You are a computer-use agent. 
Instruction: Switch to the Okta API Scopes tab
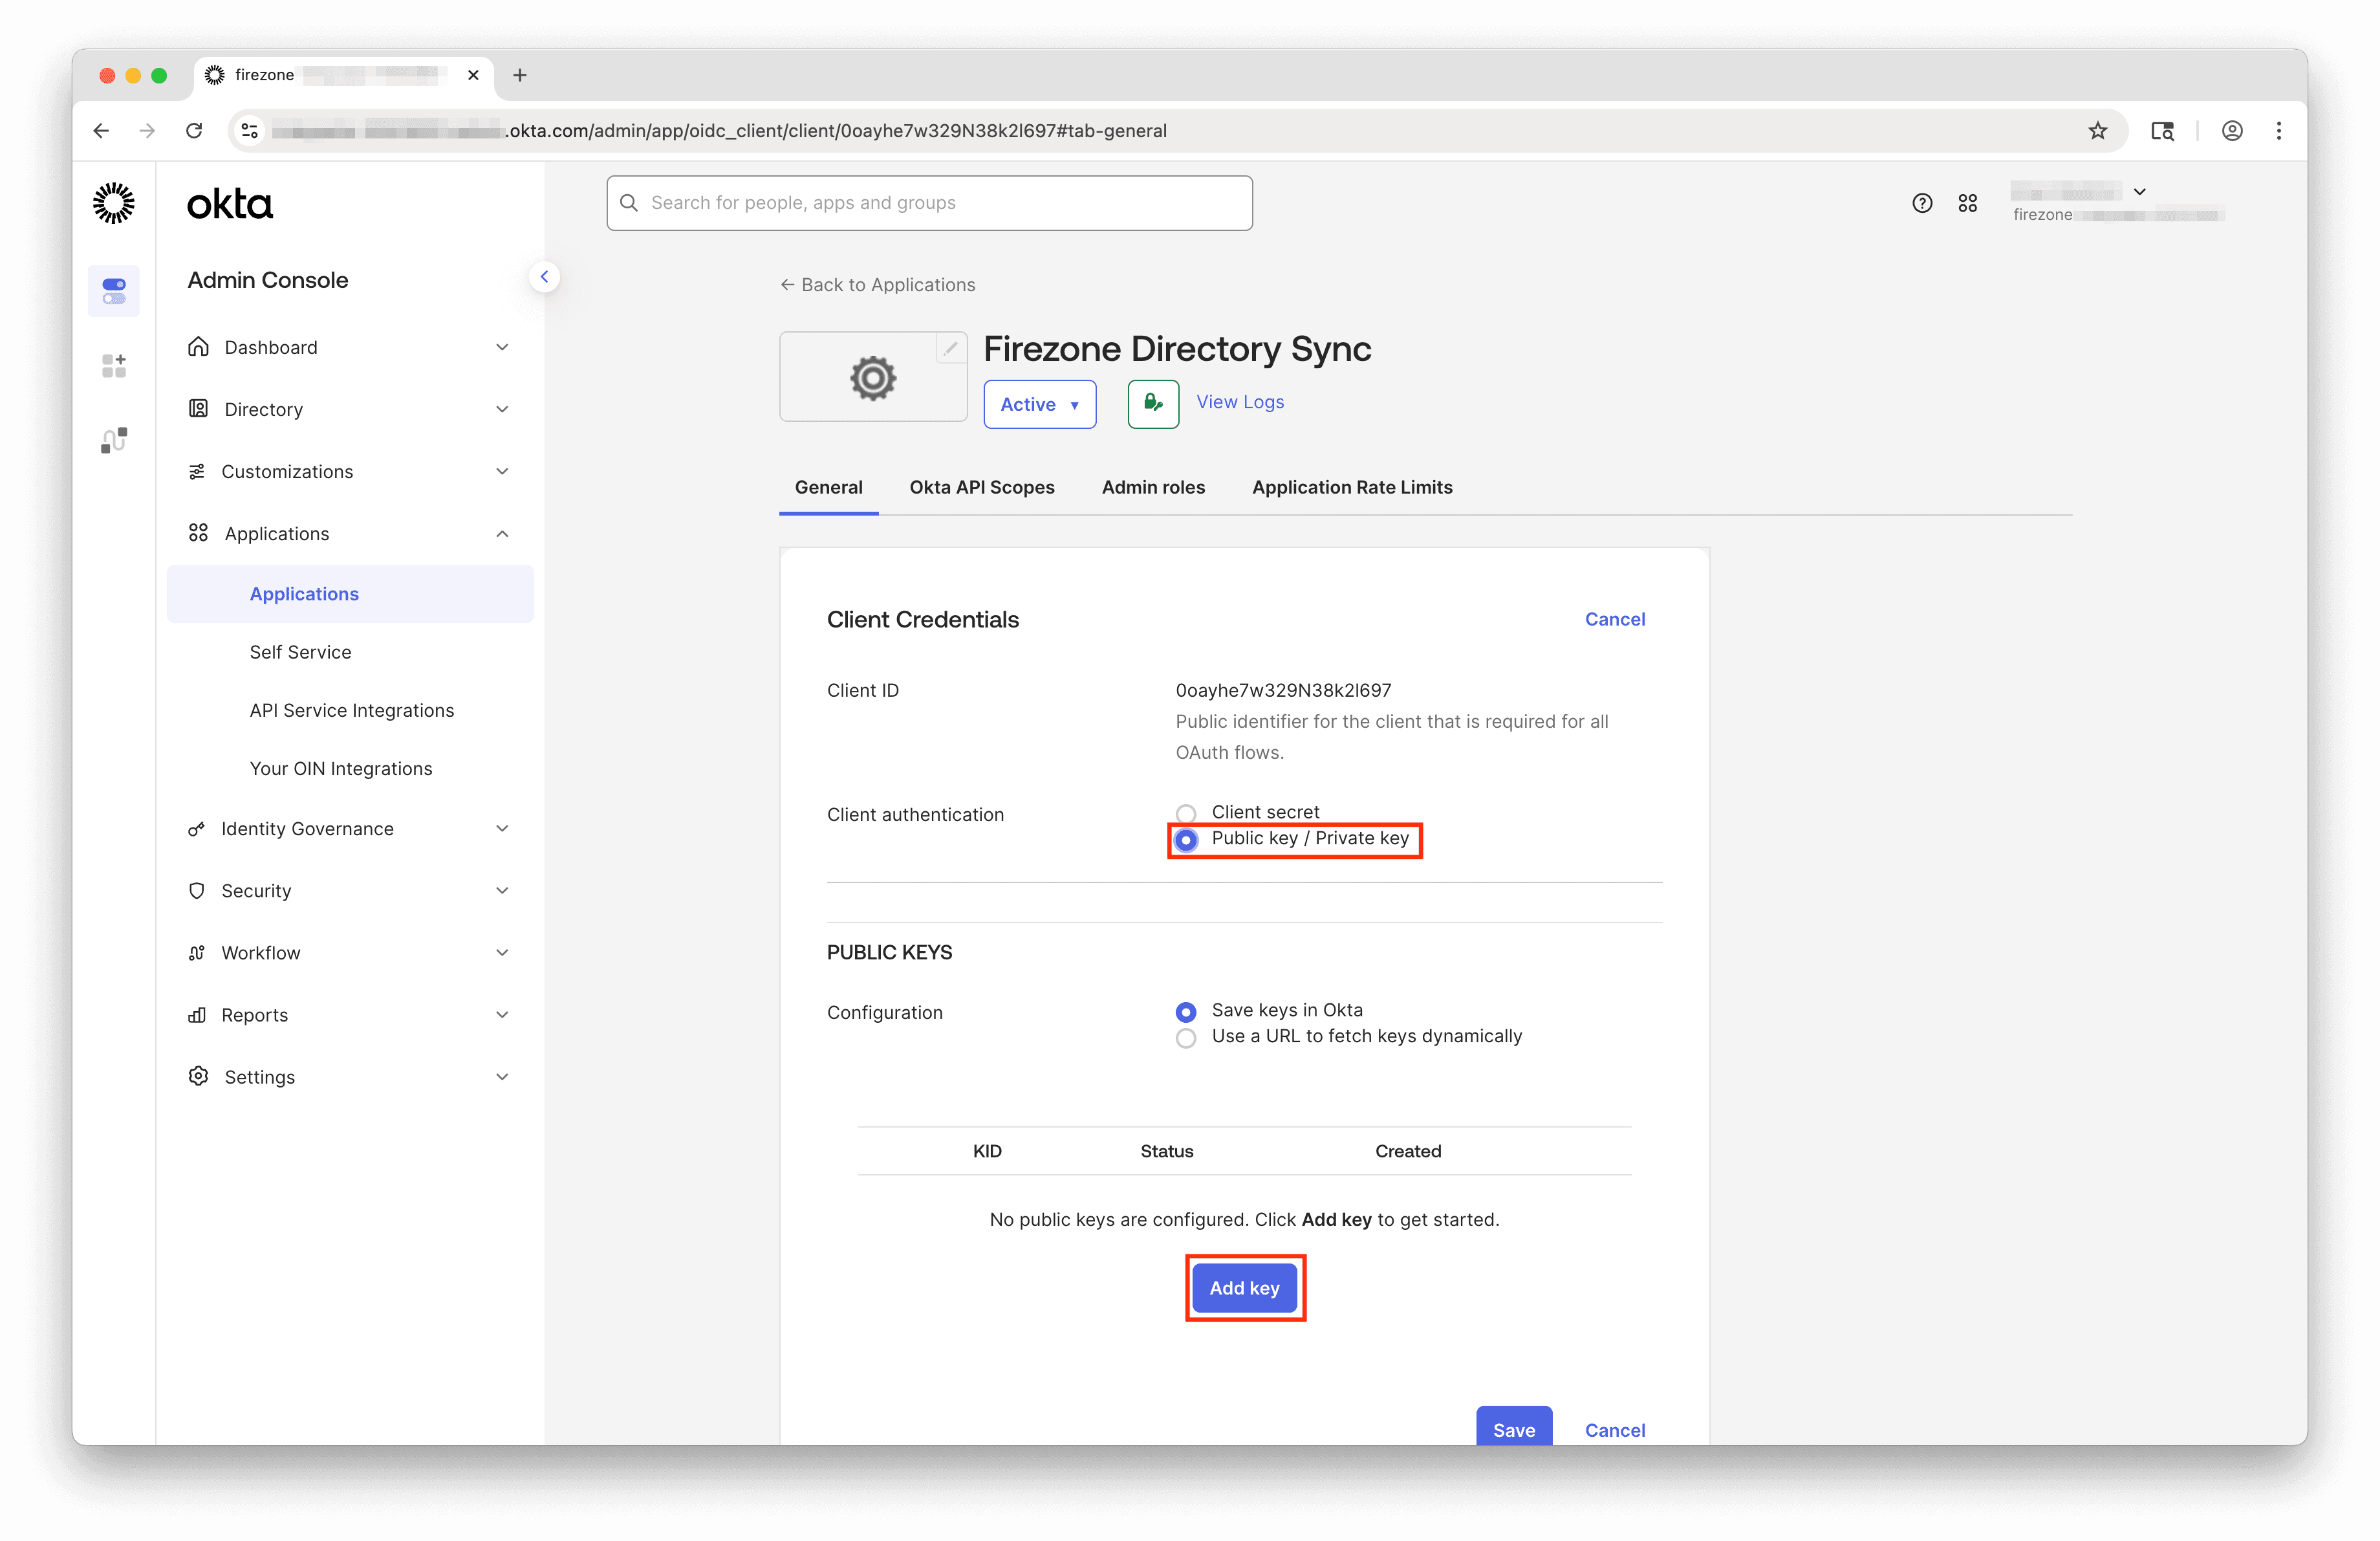click(x=981, y=487)
